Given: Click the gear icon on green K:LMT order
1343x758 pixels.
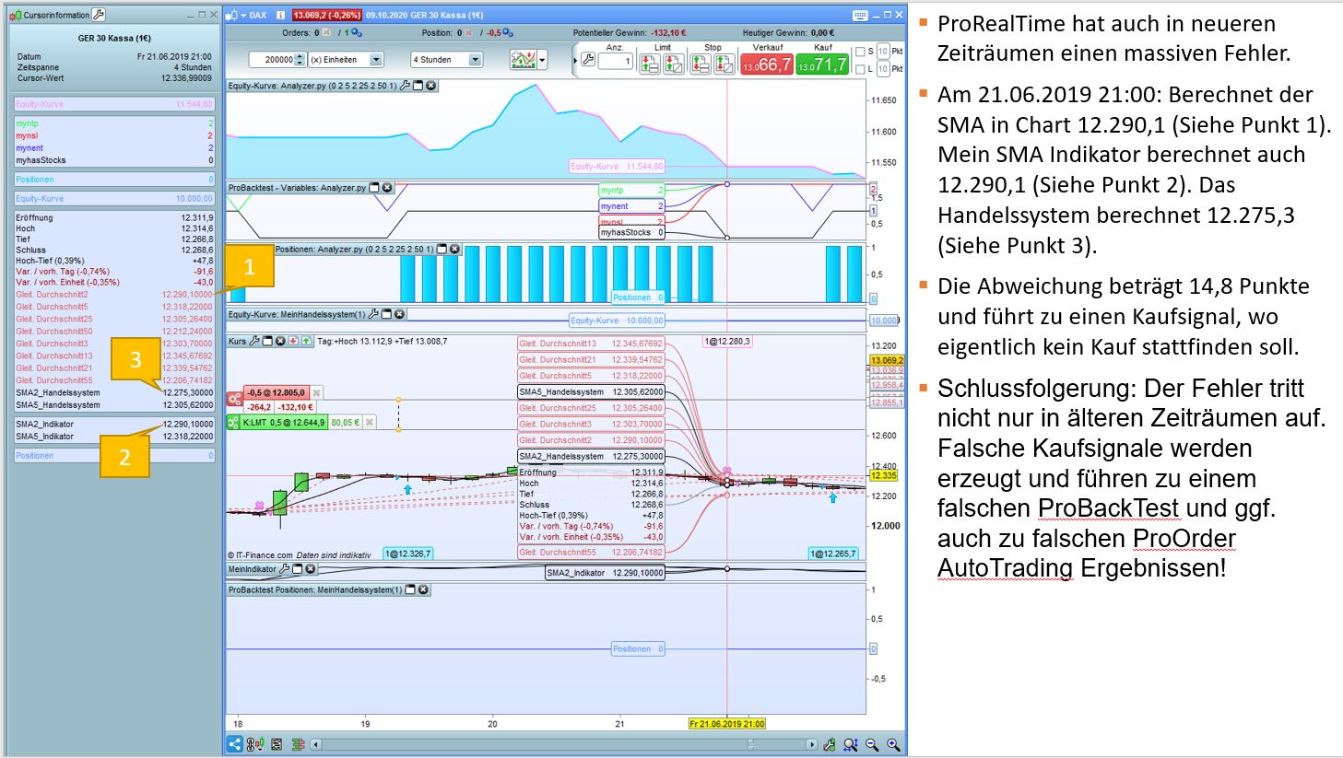Looking at the screenshot, I should 234,423.
